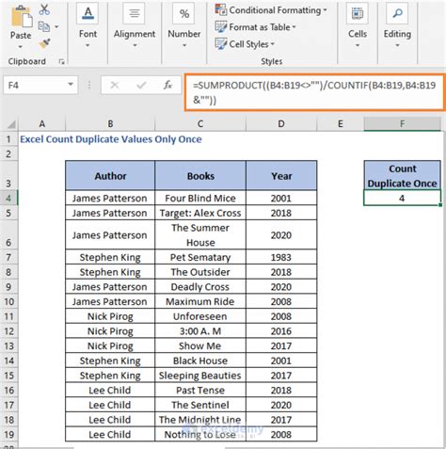Click the cell 'The Midnight Line'

pyautogui.click(x=200, y=420)
